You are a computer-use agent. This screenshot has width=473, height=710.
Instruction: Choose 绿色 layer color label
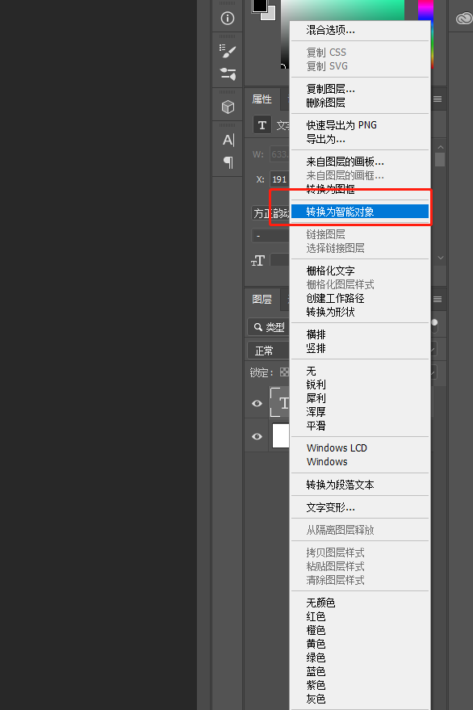[360, 657]
